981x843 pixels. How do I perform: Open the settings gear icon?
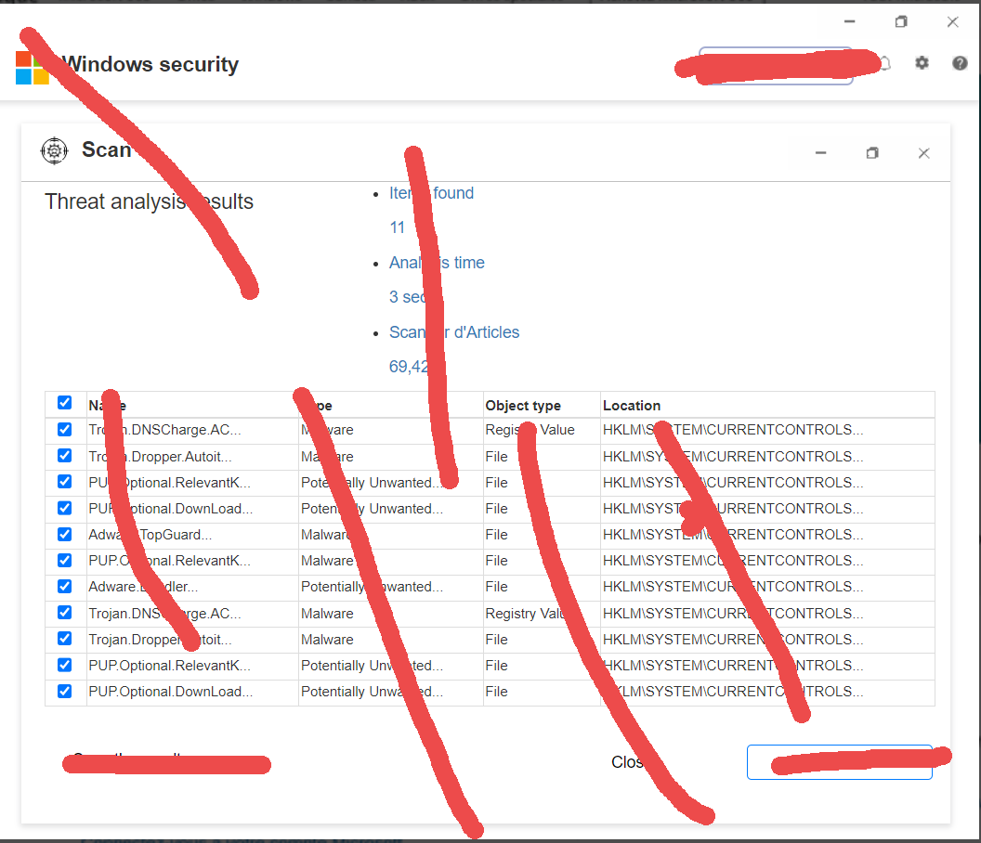coord(922,62)
